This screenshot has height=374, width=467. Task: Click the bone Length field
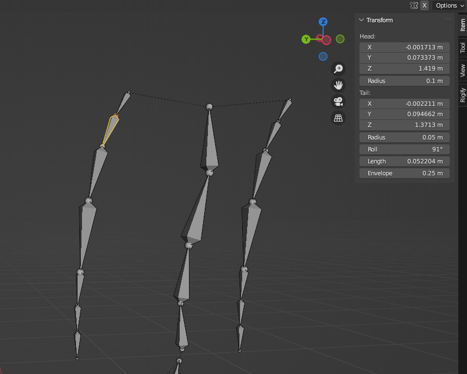(405, 161)
